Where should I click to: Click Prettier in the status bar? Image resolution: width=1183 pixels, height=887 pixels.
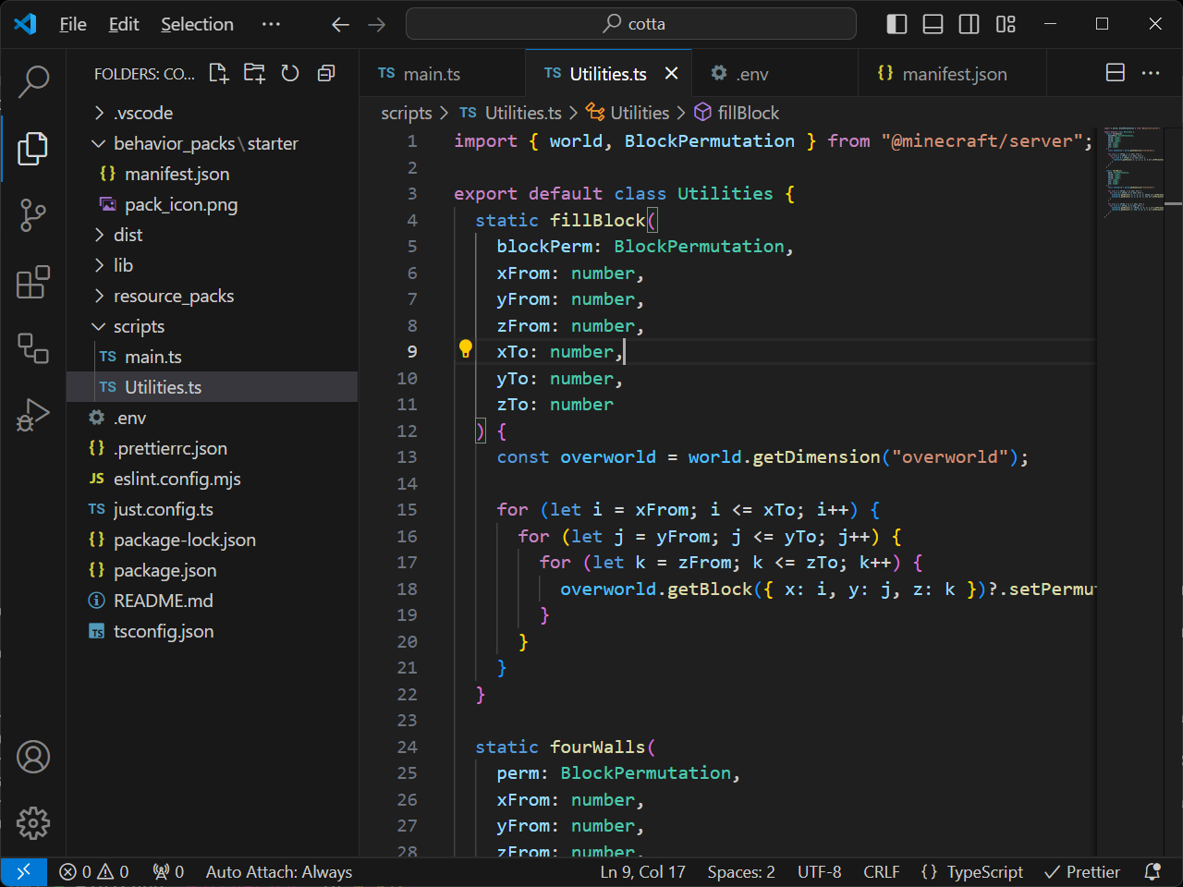point(1081,871)
